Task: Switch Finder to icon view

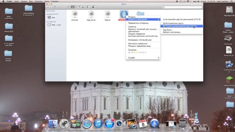Action: [73, 7]
